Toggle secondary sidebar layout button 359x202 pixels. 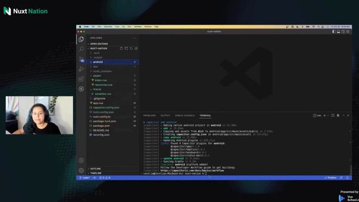343,31
